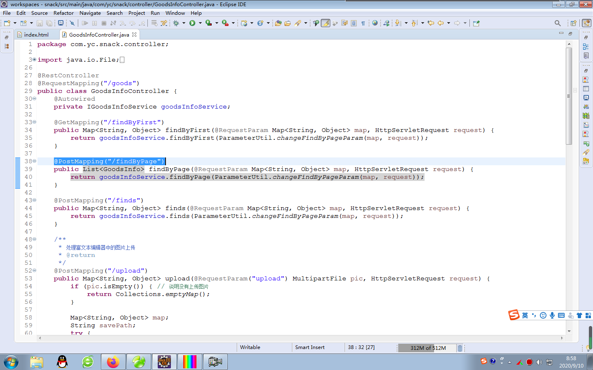Click the heap memory usage bar
Screen dimensions: 593x370
pos(427,348)
